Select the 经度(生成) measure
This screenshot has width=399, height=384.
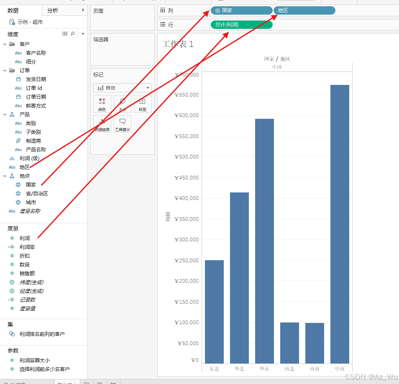(31, 291)
